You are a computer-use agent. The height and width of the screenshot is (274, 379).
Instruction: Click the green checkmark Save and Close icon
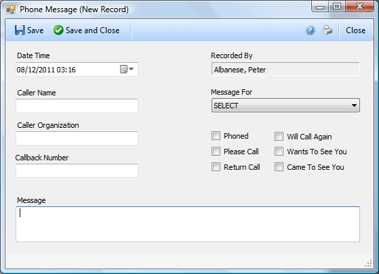pos(58,30)
